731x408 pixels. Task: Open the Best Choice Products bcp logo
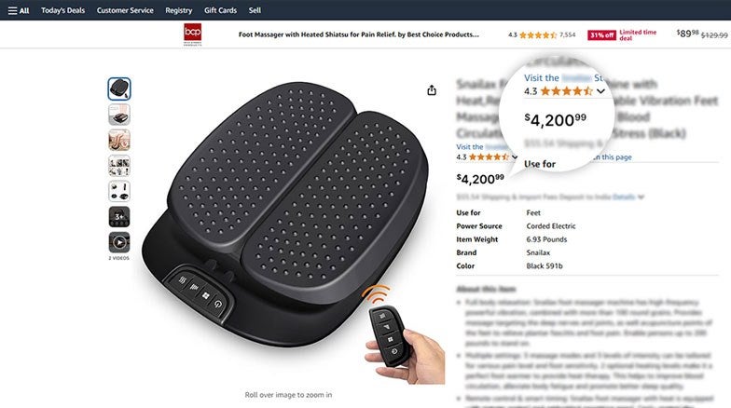coord(192,34)
